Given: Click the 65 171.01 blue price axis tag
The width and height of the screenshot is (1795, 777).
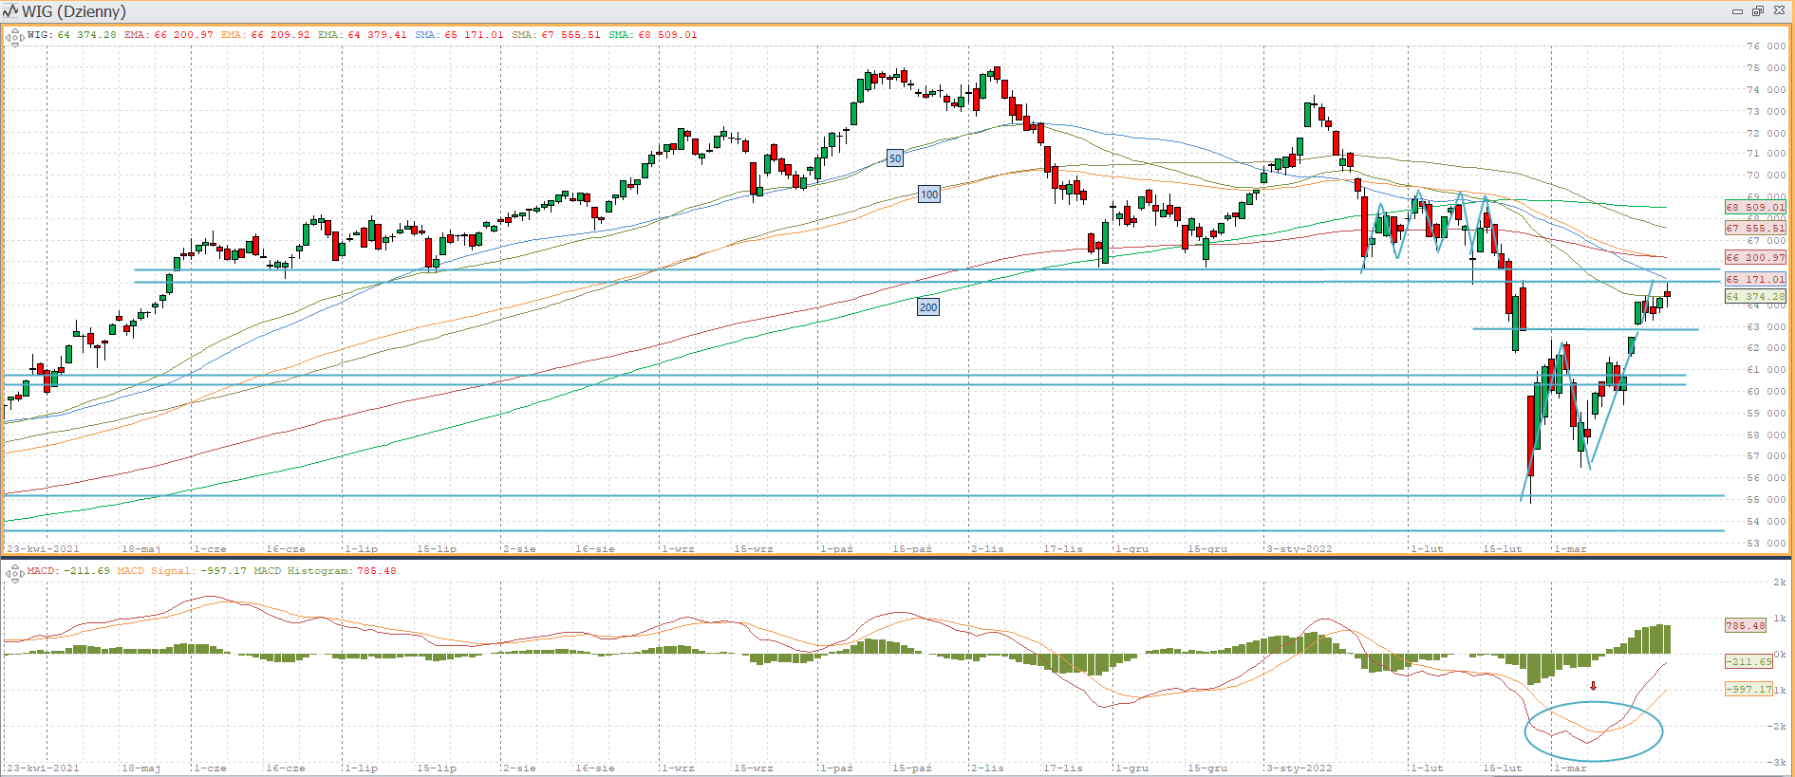Looking at the screenshot, I should [1754, 279].
